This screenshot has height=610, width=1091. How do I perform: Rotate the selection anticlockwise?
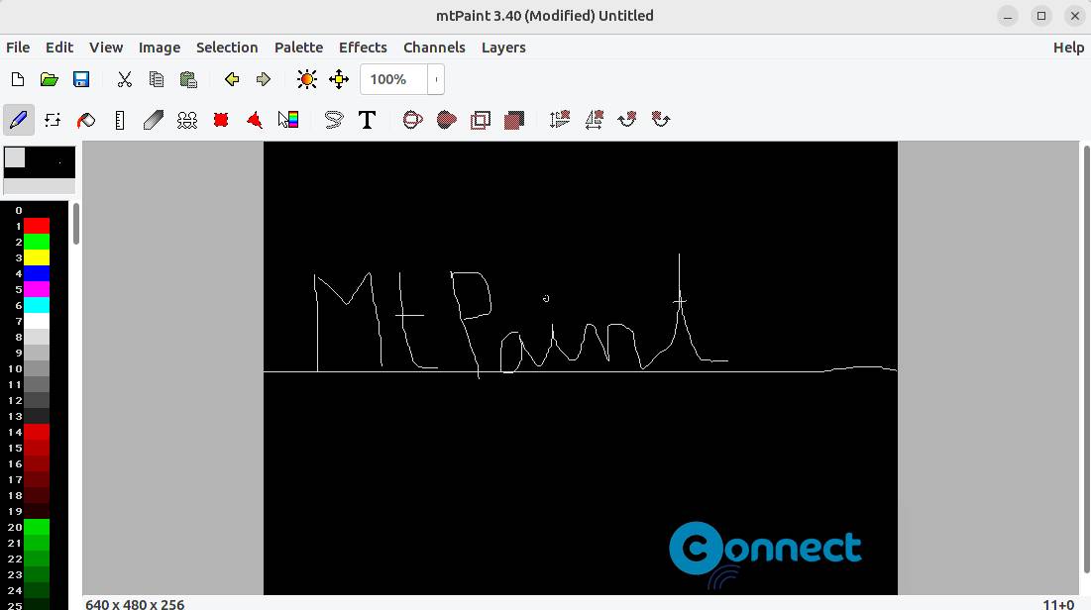pos(660,120)
